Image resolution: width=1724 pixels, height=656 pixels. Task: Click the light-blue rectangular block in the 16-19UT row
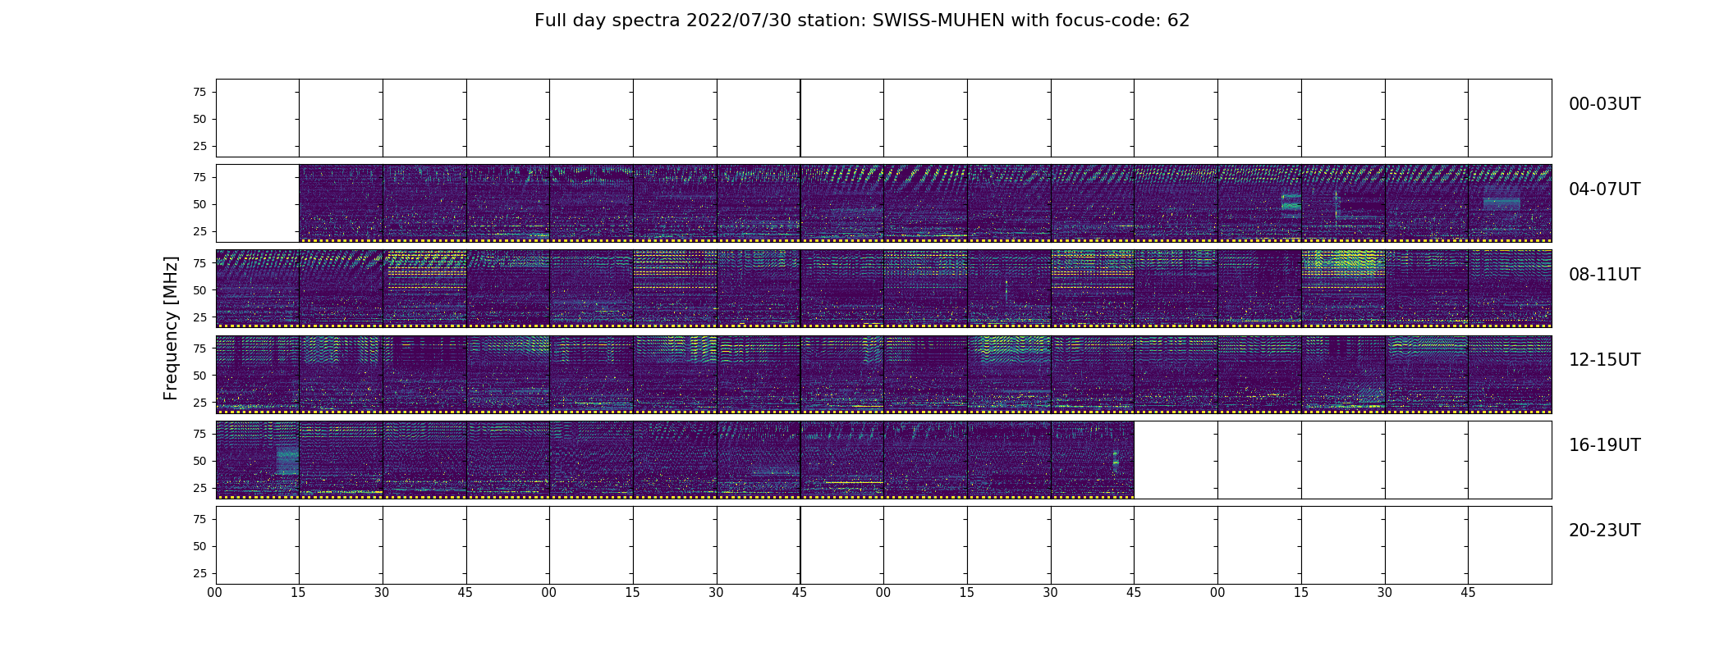(x=287, y=461)
